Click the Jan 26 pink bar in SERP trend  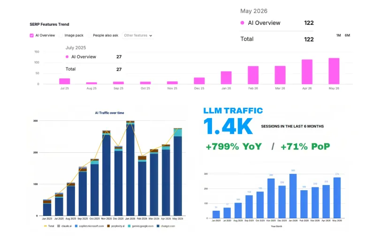226,78
